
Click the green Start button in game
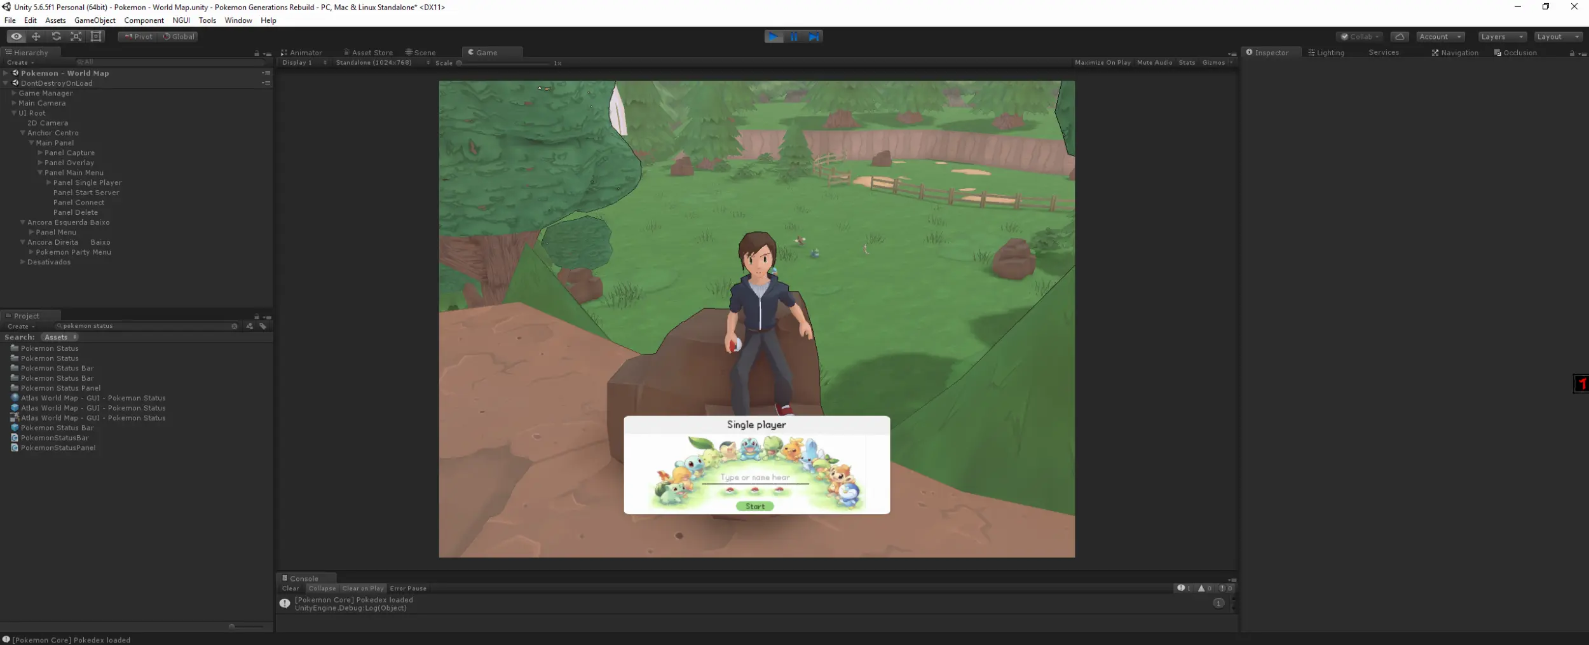pyautogui.click(x=755, y=506)
